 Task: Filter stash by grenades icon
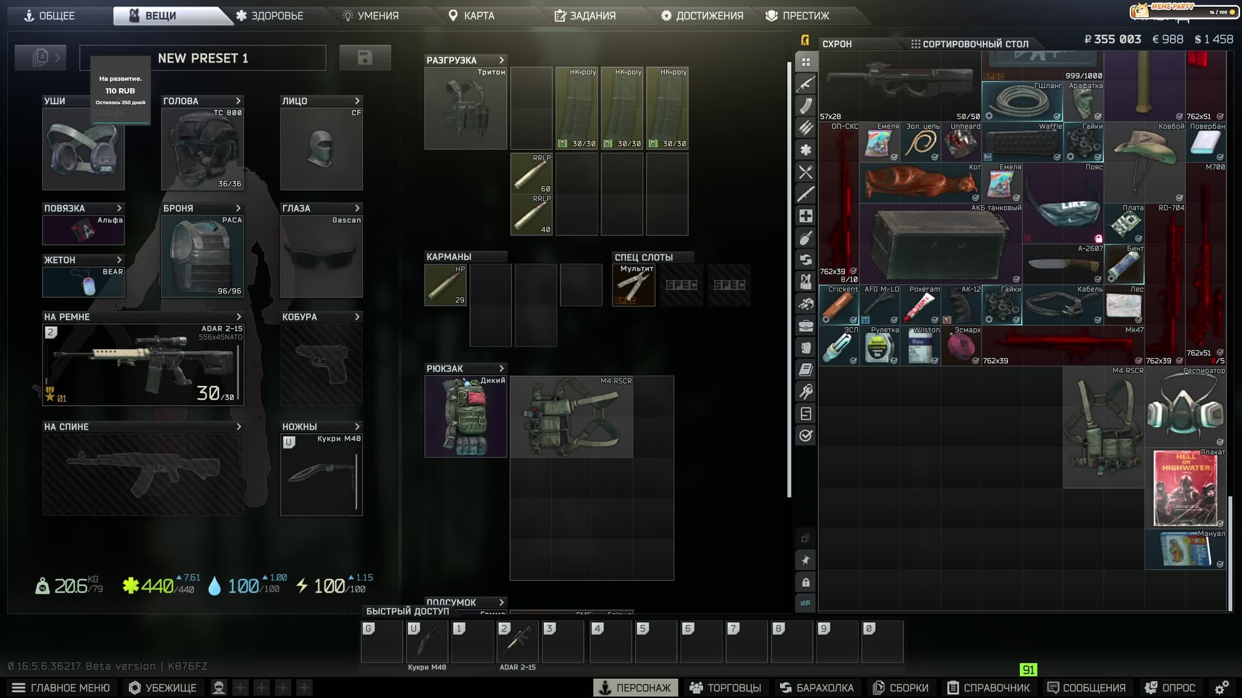806,238
